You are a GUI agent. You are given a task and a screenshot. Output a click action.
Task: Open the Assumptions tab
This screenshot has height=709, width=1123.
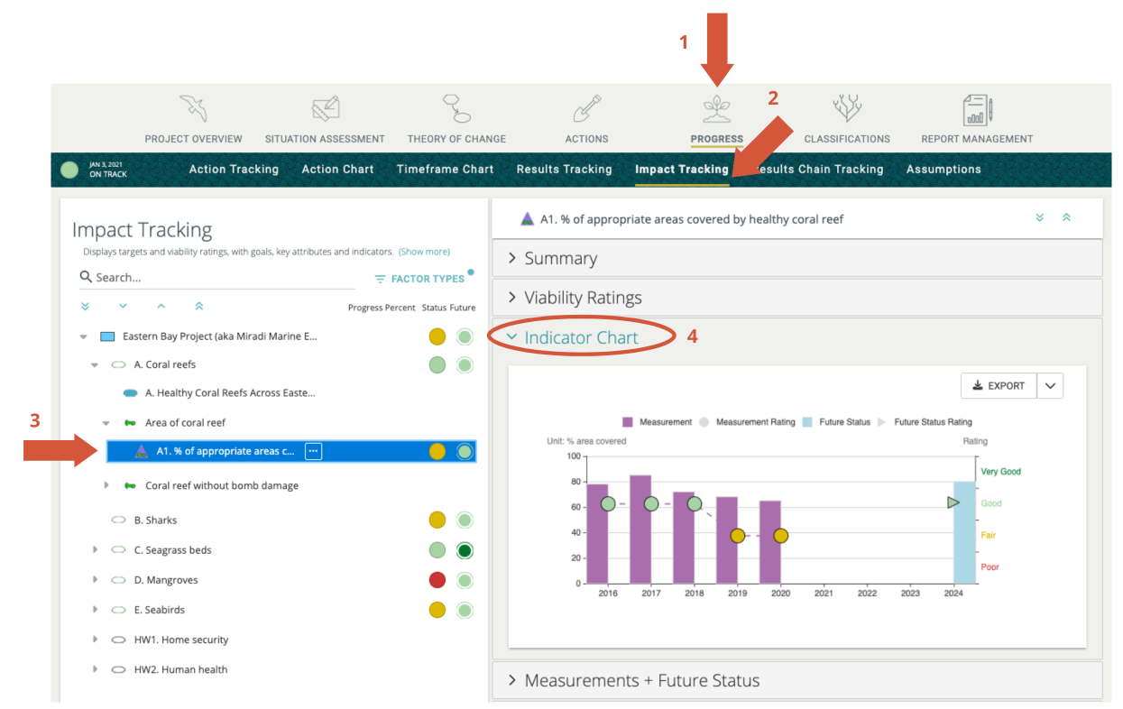click(944, 169)
